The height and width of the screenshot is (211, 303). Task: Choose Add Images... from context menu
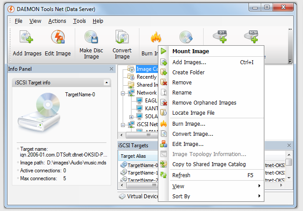point(211,62)
